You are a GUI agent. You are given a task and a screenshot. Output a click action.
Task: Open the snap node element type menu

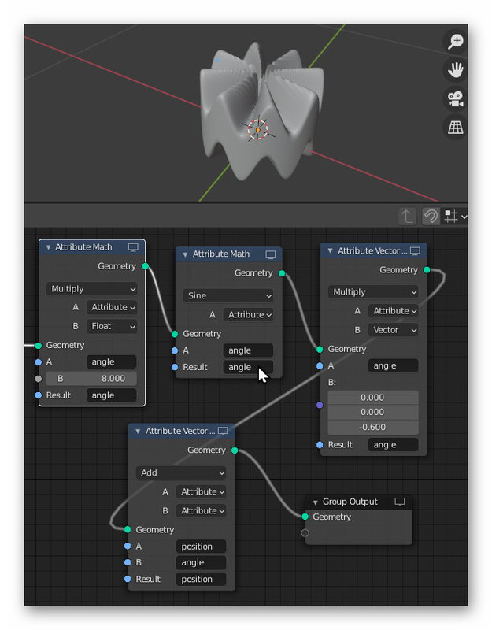click(x=456, y=216)
